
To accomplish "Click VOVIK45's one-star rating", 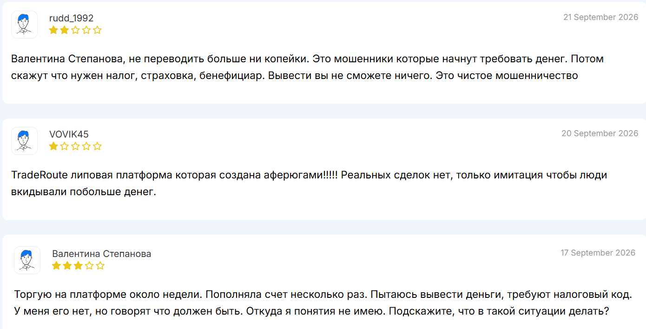I will pyautogui.click(x=75, y=146).
